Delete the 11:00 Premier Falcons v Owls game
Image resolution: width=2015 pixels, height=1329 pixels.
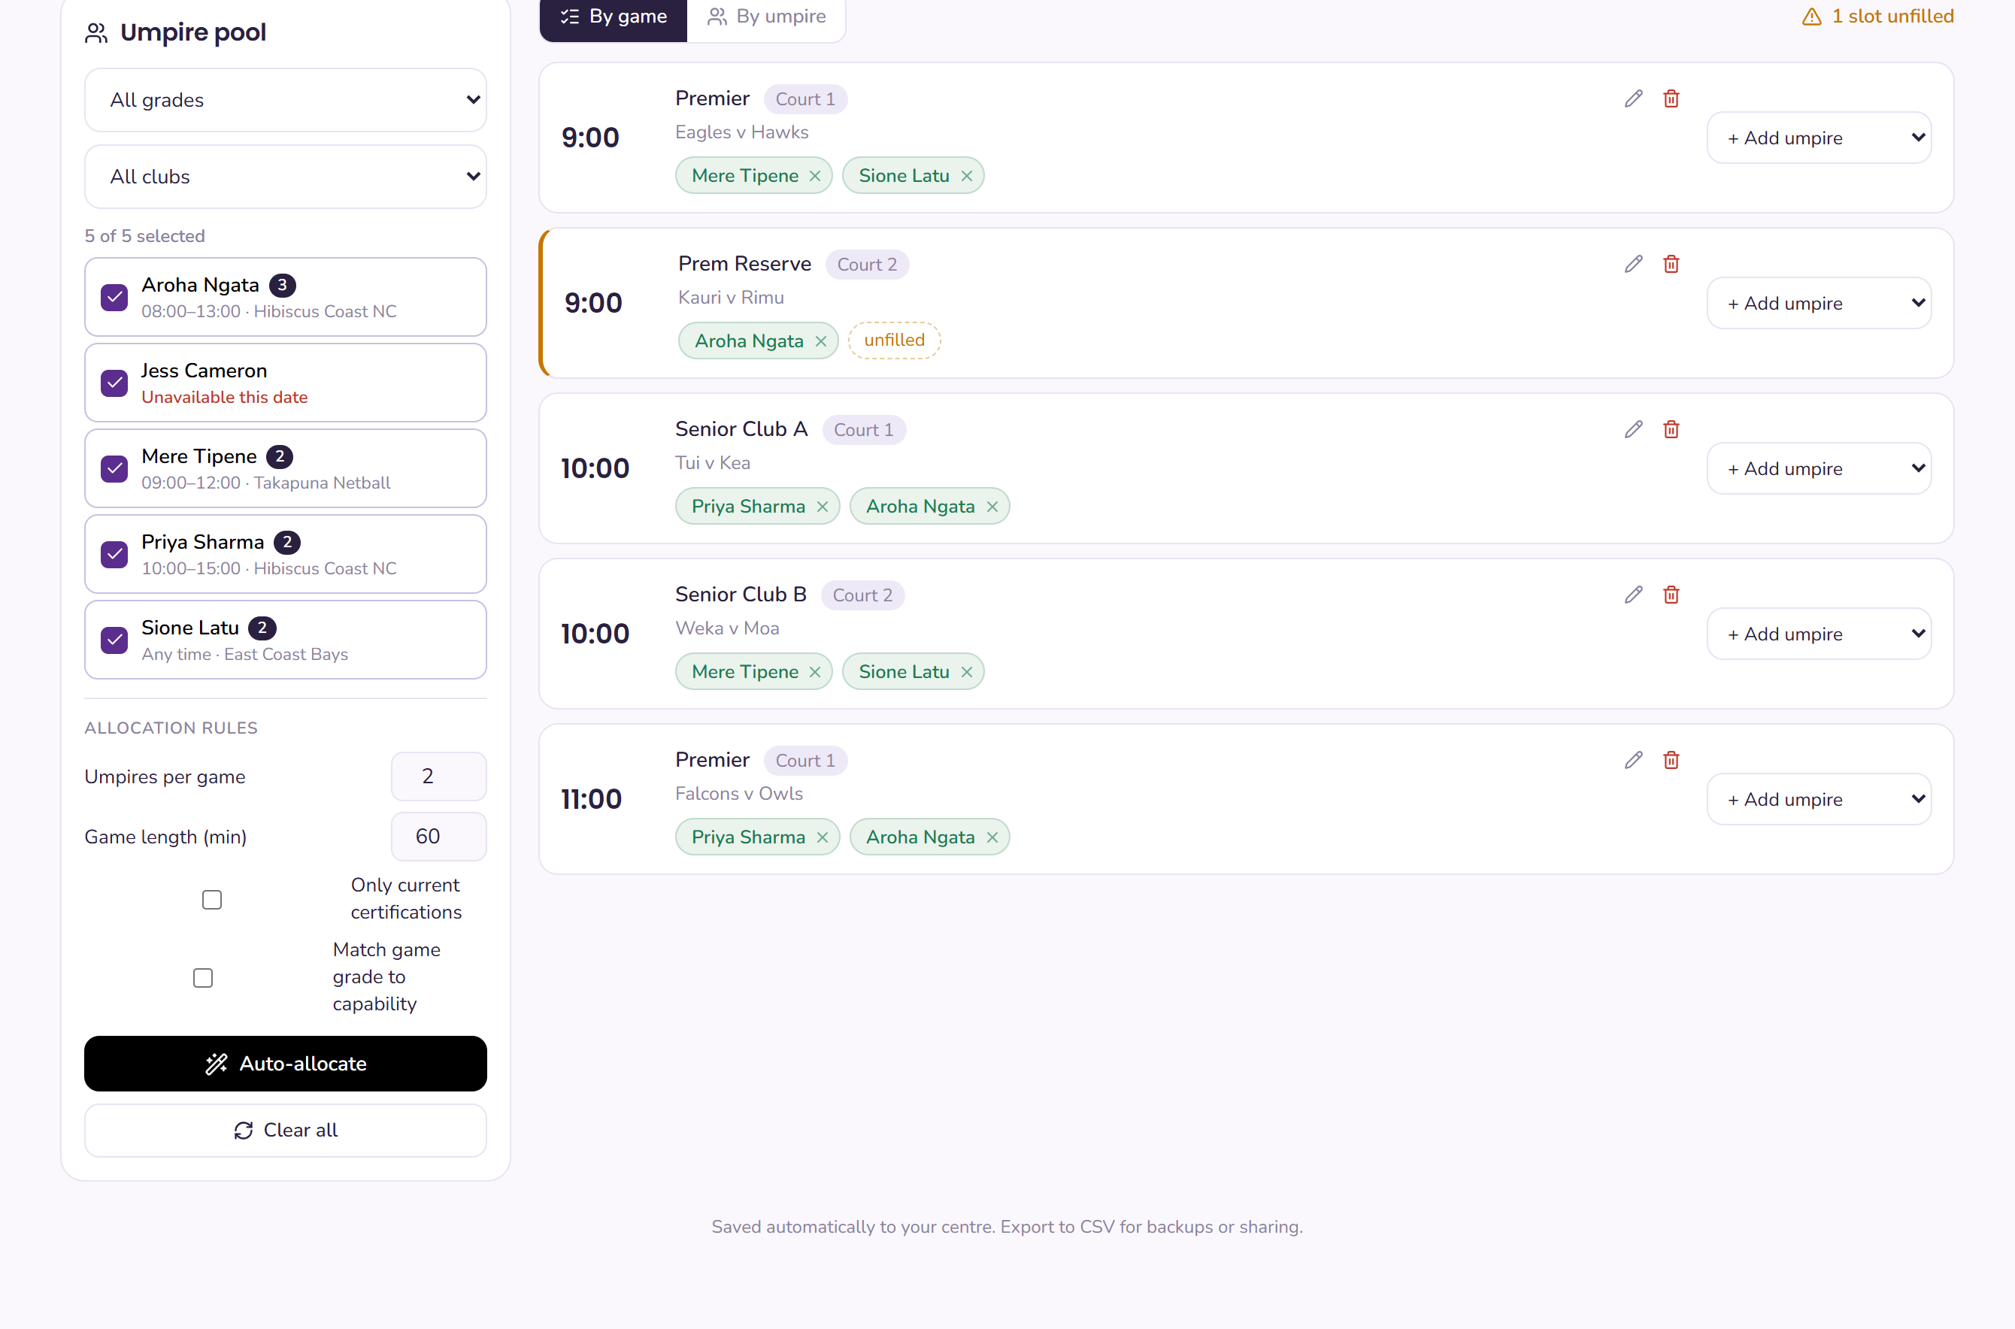coord(1671,760)
